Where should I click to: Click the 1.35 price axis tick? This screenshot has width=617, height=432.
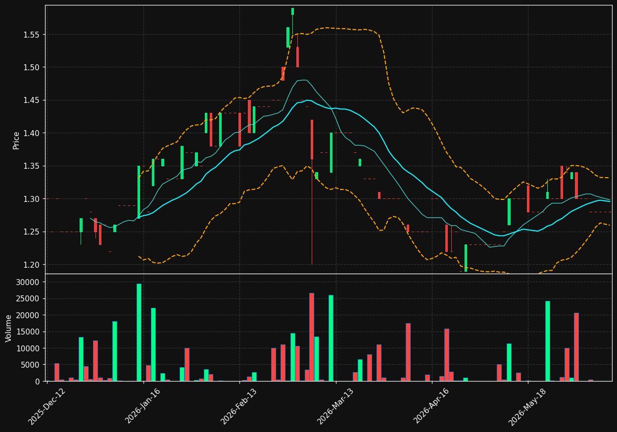pyautogui.click(x=31, y=166)
